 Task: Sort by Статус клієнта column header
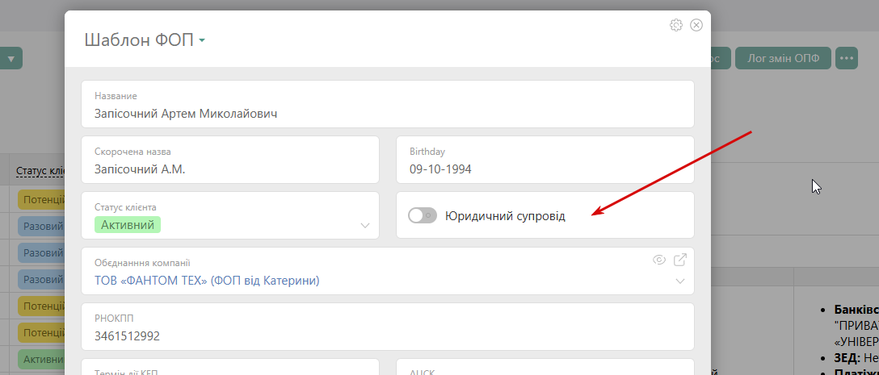[x=40, y=171]
